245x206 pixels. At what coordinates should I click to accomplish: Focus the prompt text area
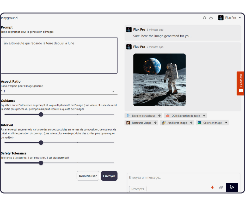coord(59,55)
